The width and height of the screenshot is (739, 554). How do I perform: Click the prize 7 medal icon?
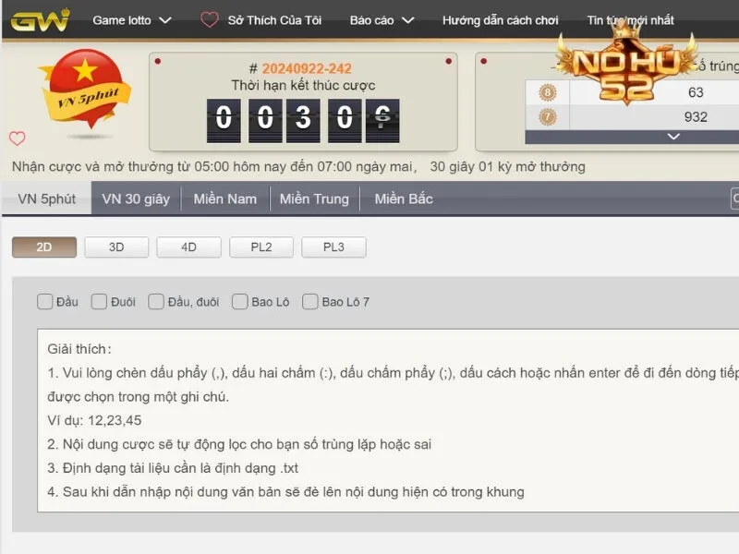548,117
